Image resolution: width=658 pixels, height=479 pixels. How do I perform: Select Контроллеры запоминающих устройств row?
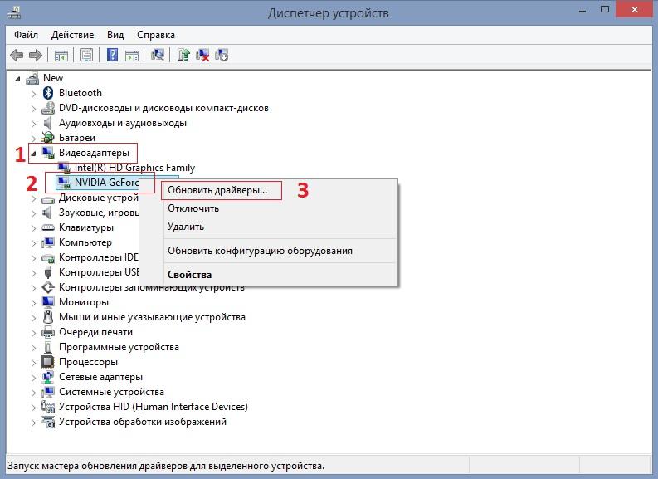[152, 287]
